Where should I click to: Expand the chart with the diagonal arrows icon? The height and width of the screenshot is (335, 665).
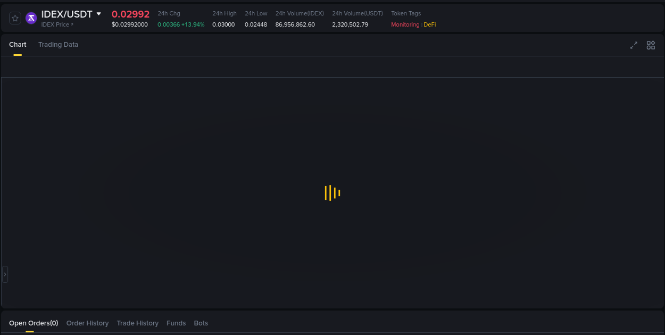[634, 45]
